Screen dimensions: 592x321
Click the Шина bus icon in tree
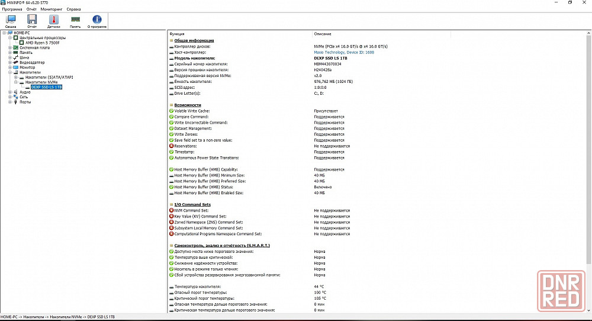click(15, 57)
